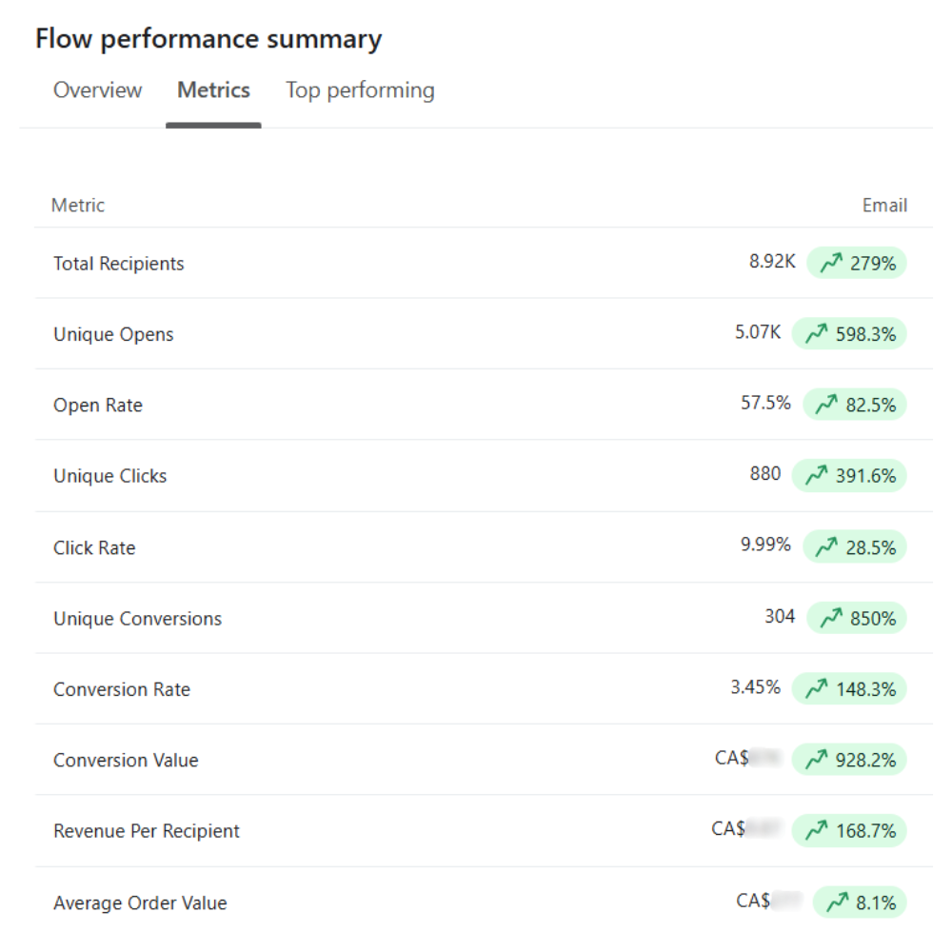
Task: Click trend arrow icon for Average Order Value
Action: 837,902
